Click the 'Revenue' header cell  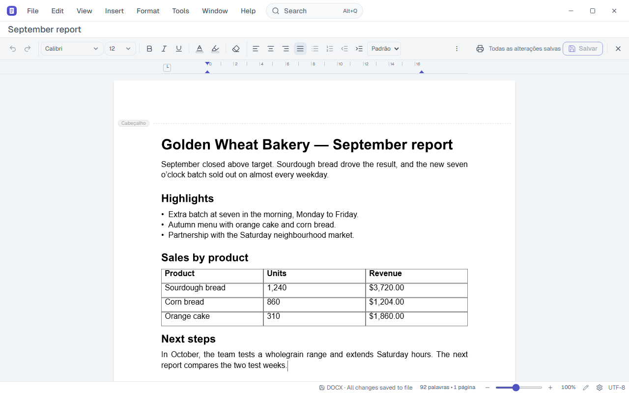tap(417, 276)
